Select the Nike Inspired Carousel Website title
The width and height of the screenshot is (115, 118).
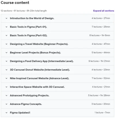click(x=39, y=78)
